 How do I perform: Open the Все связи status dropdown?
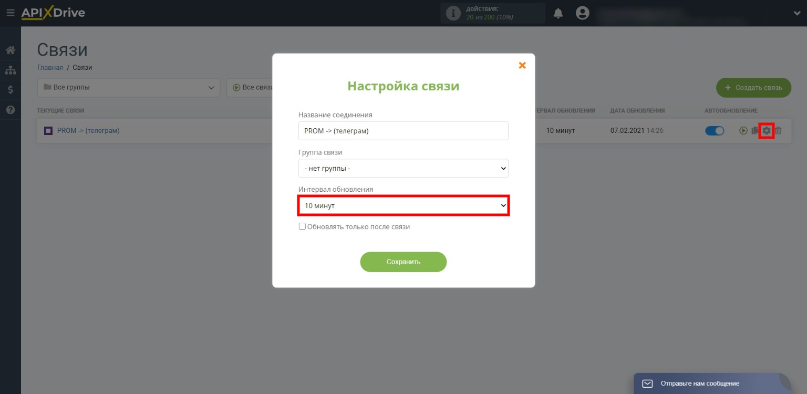click(x=250, y=87)
